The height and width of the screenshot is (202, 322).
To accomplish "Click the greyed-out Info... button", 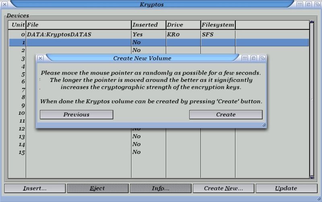I will (x=161, y=188).
